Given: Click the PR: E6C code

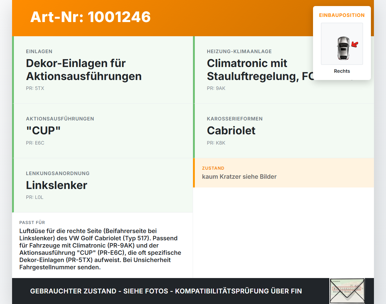Looking at the screenshot, I should click(x=35, y=143).
